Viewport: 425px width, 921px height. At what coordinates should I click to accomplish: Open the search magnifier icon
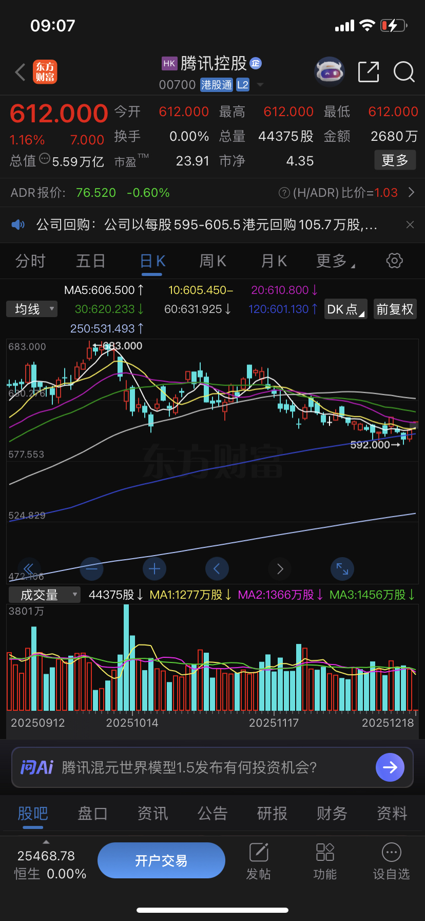click(404, 72)
